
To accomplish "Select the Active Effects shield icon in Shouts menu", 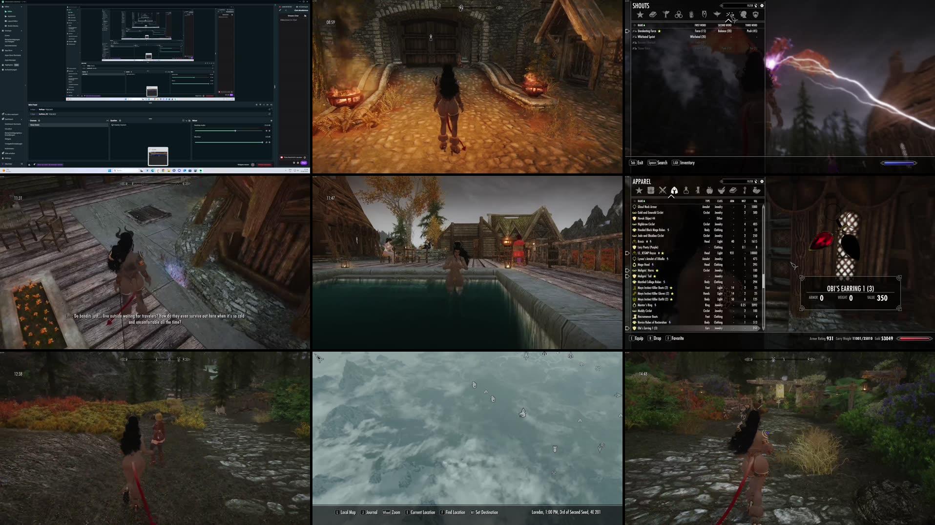I will 756,15.
